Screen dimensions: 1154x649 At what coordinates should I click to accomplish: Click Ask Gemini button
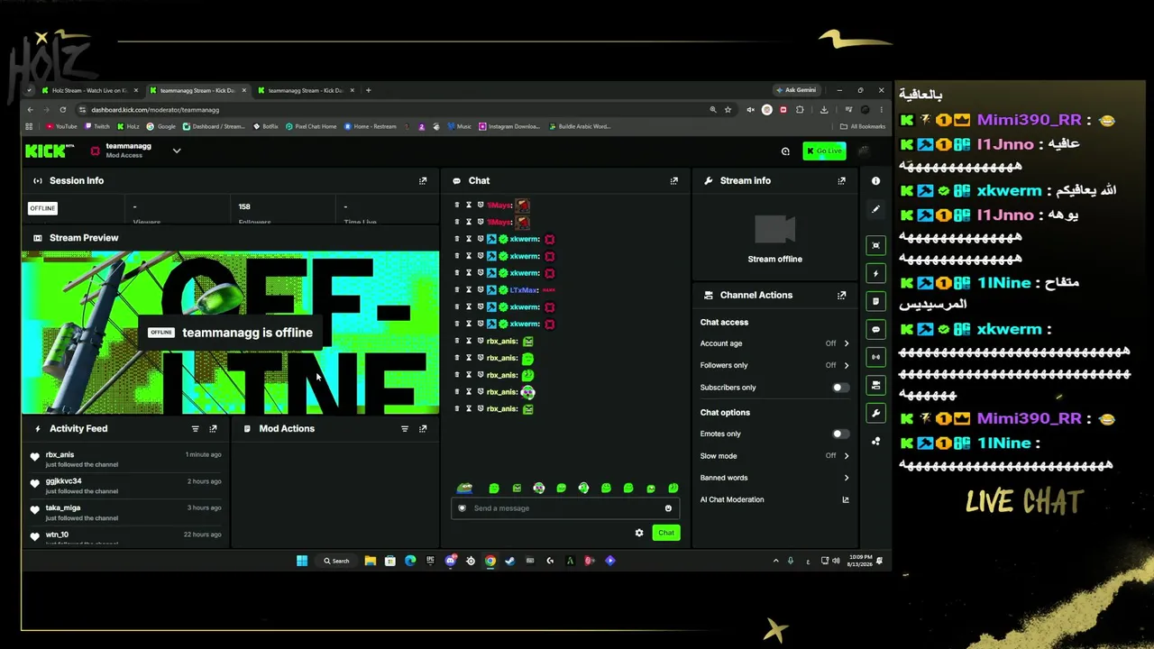pyautogui.click(x=796, y=90)
